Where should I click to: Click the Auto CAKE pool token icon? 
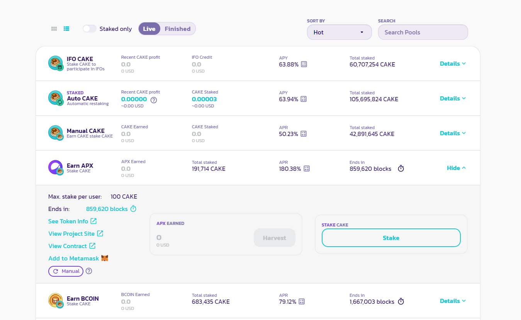point(56,98)
